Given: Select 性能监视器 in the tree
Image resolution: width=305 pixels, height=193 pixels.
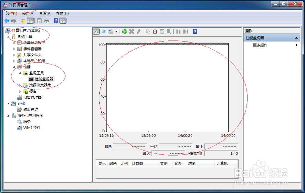Looking at the screenshot, I should tap(44, 79).
